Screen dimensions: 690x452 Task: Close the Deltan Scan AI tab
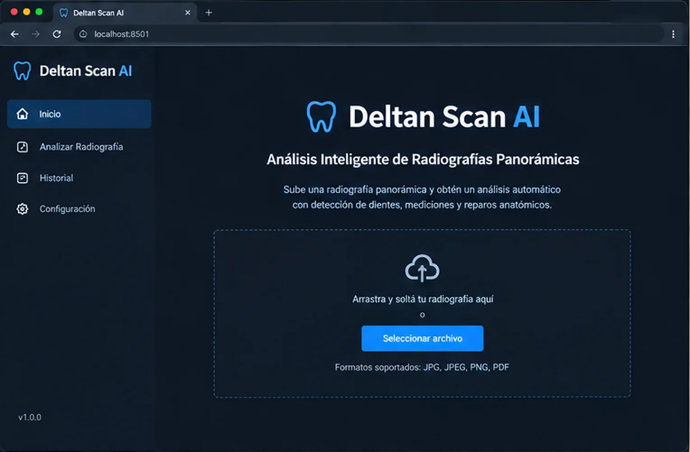(188, 13)
